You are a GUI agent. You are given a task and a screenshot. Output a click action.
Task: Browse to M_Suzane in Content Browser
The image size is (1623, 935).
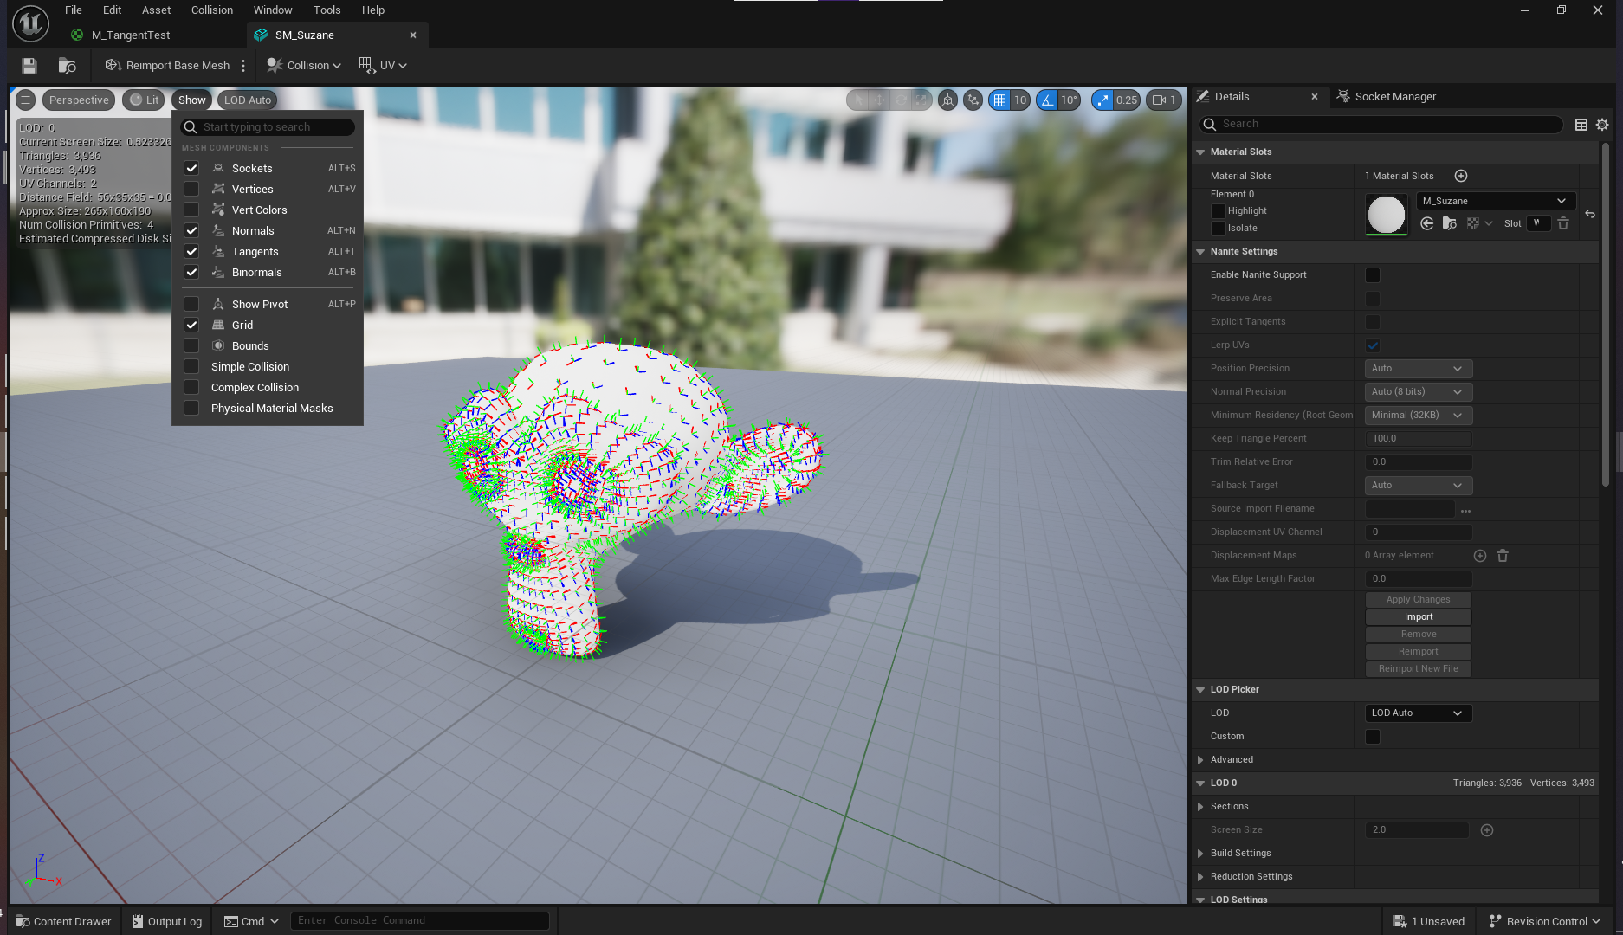coord(1450,223)
